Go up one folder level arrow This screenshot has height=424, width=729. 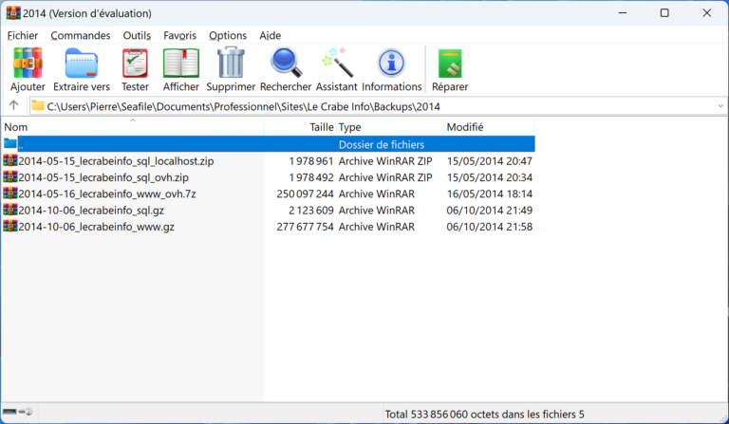pos(14,106)
